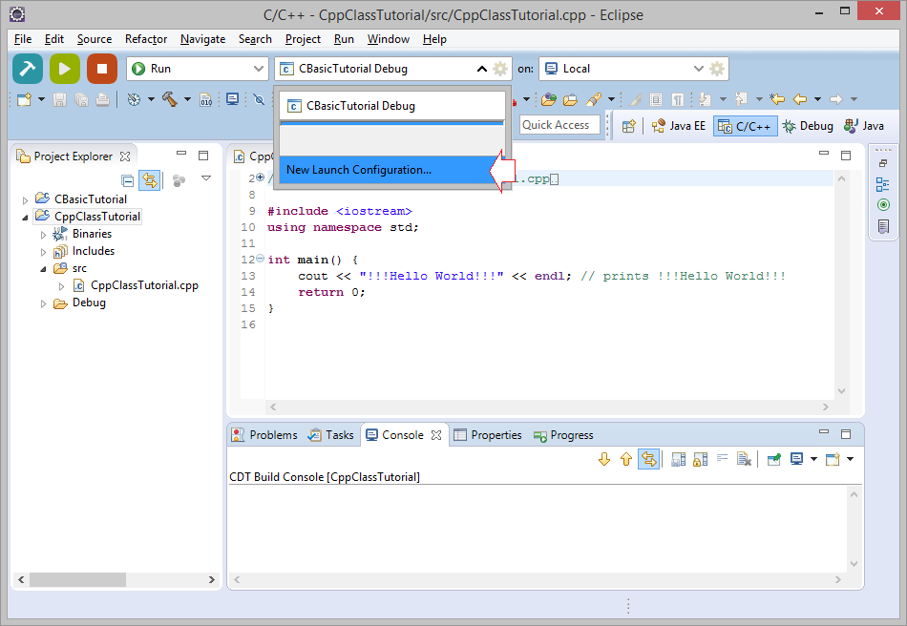Open Local target settings gear icon
The height and width of the screenshot is (626, 907).
[717, 69]
